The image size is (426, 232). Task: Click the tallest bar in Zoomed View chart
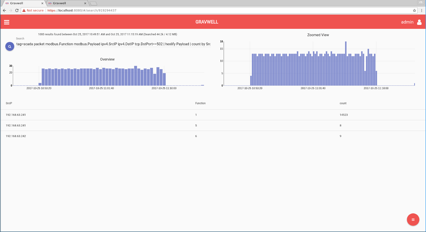346,64
